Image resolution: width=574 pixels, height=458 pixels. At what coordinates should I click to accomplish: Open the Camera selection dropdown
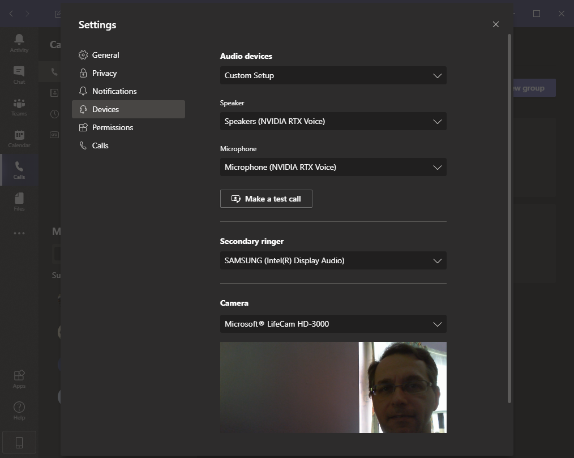pyautogui.click(x=333, y=324)
